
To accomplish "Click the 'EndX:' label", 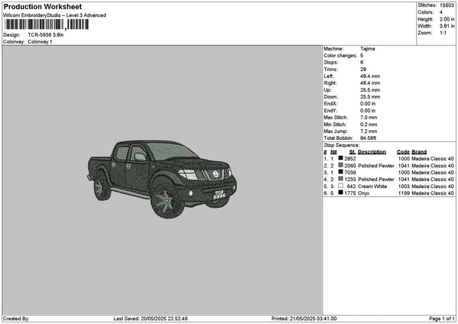I will point(331,103).
